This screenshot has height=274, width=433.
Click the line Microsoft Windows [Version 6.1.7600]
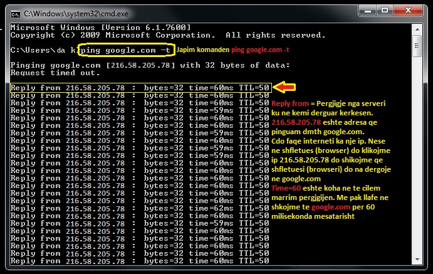click(100, 28)
